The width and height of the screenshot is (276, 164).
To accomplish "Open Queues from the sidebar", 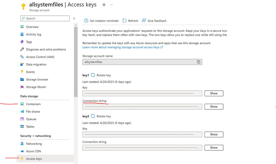I will (x=31, y=119).
